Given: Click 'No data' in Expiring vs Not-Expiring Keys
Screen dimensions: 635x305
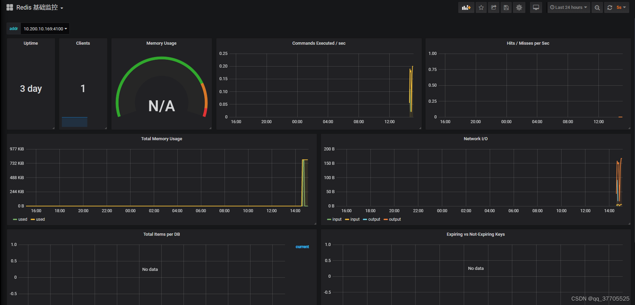Looking at the screenshot, I should tap(476, 268).
